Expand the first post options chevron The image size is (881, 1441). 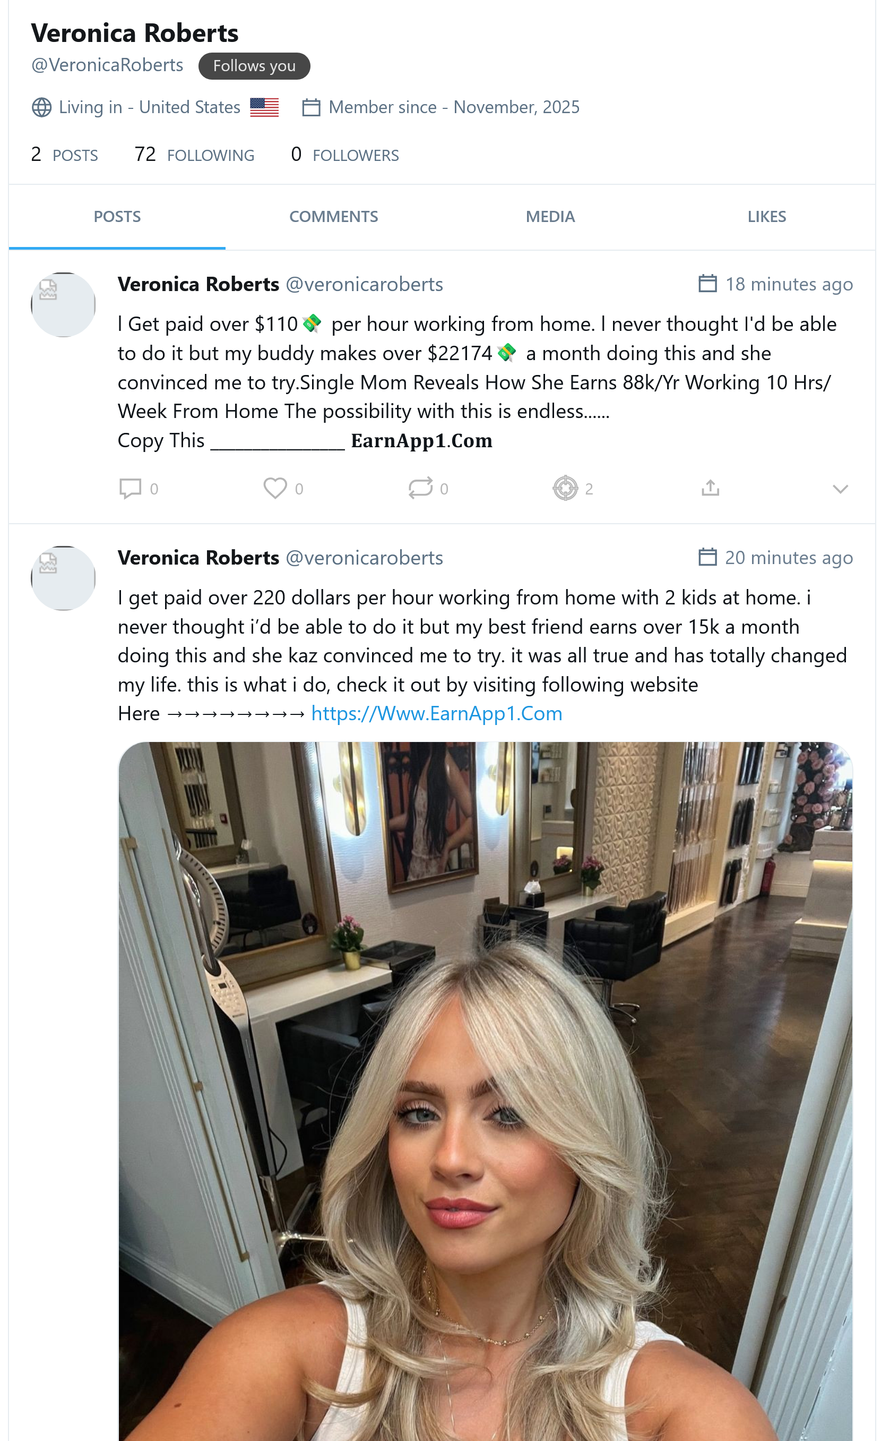pyautogui.click(x=840, y=489)
